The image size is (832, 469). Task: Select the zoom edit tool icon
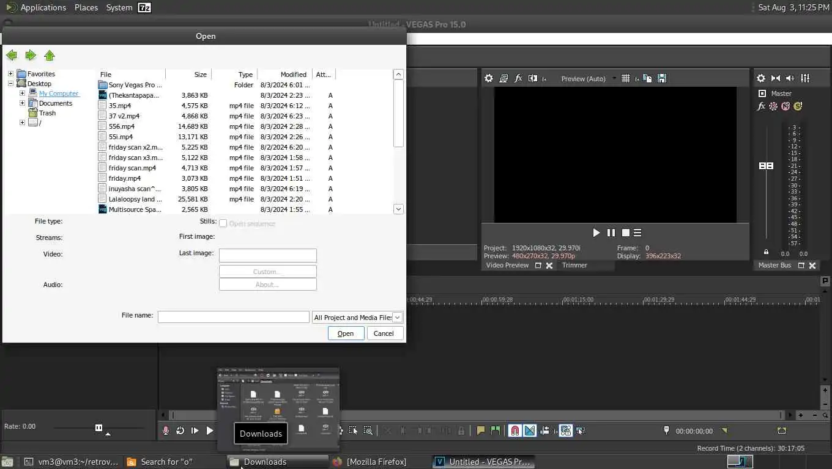[x=368, y=431]
